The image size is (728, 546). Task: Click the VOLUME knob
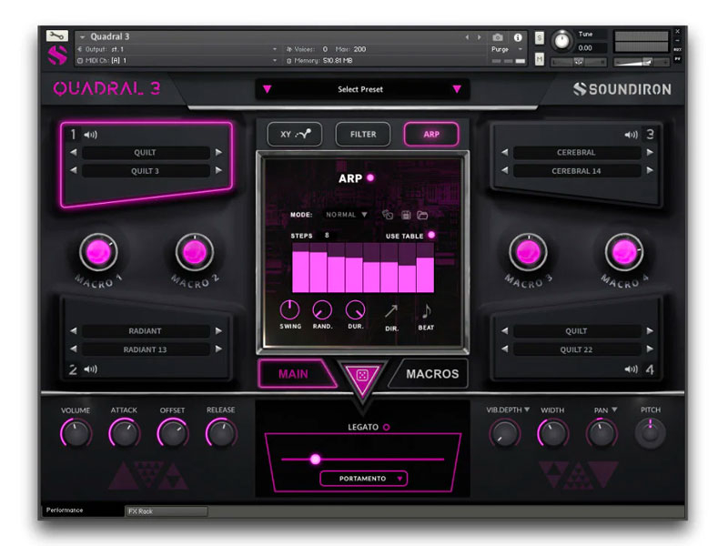pos(76,433)
